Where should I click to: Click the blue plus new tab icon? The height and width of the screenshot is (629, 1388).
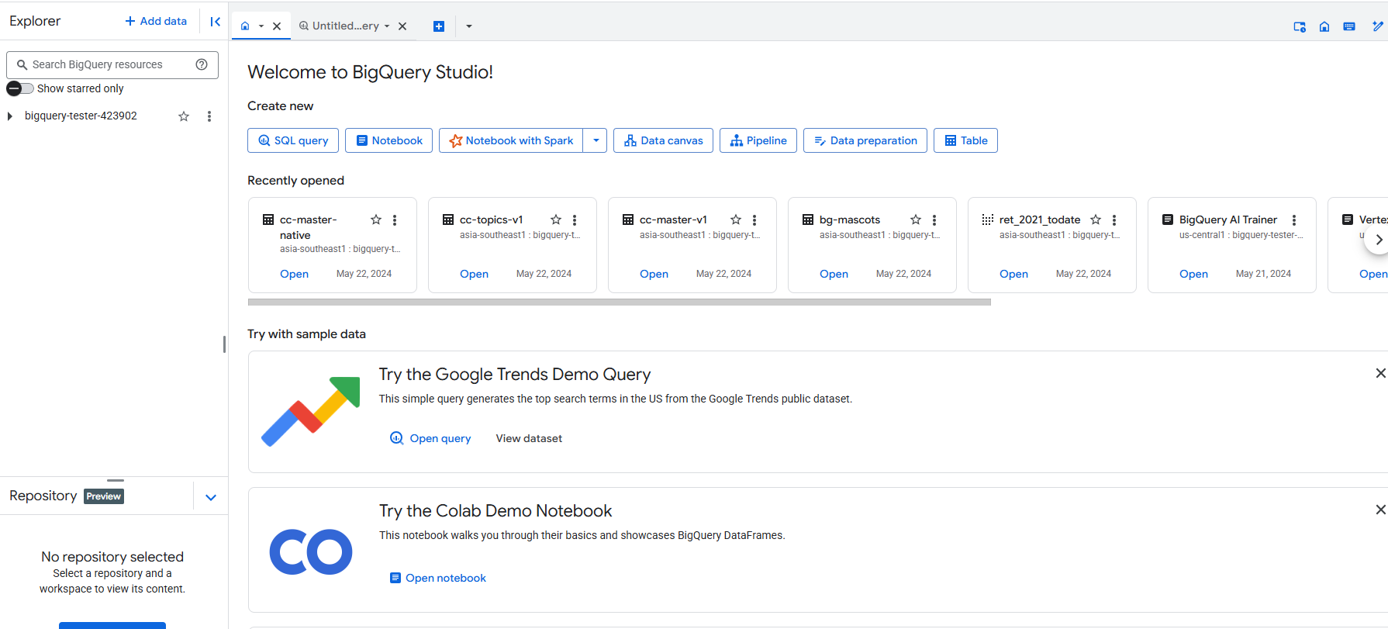439,26
